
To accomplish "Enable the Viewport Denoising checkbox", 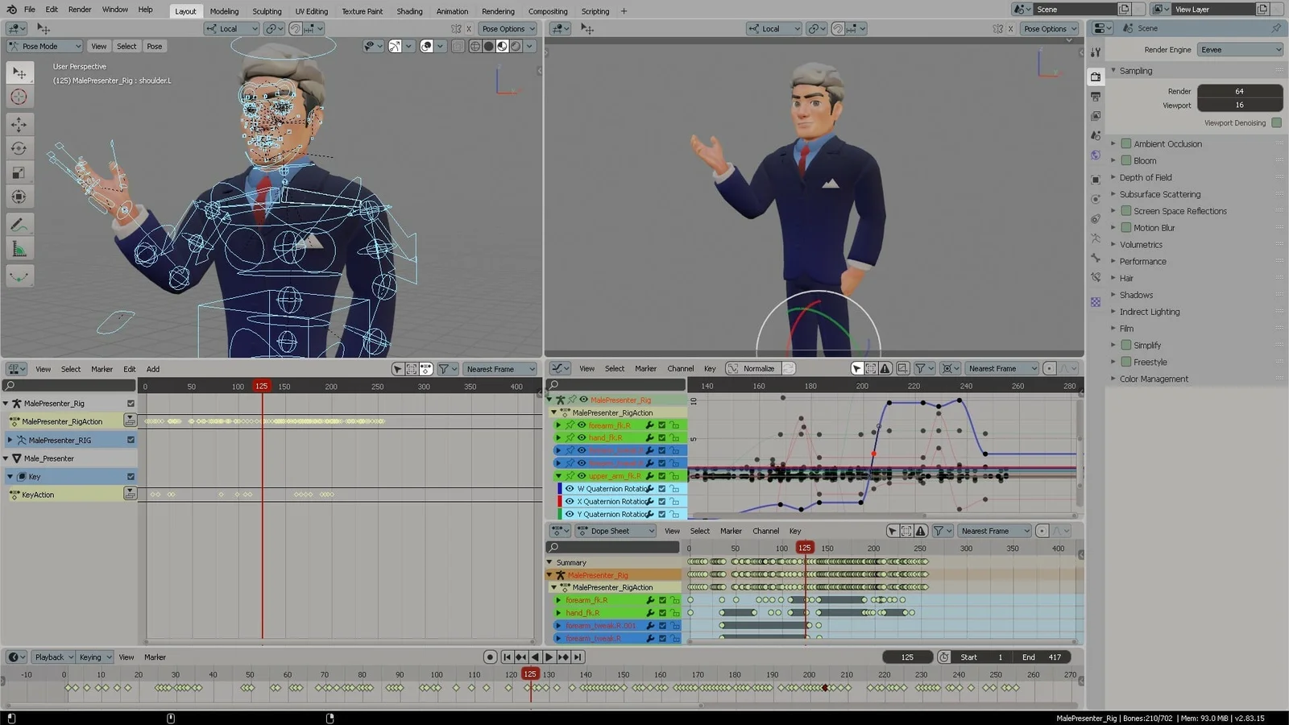I will [x=1277, y=122].
